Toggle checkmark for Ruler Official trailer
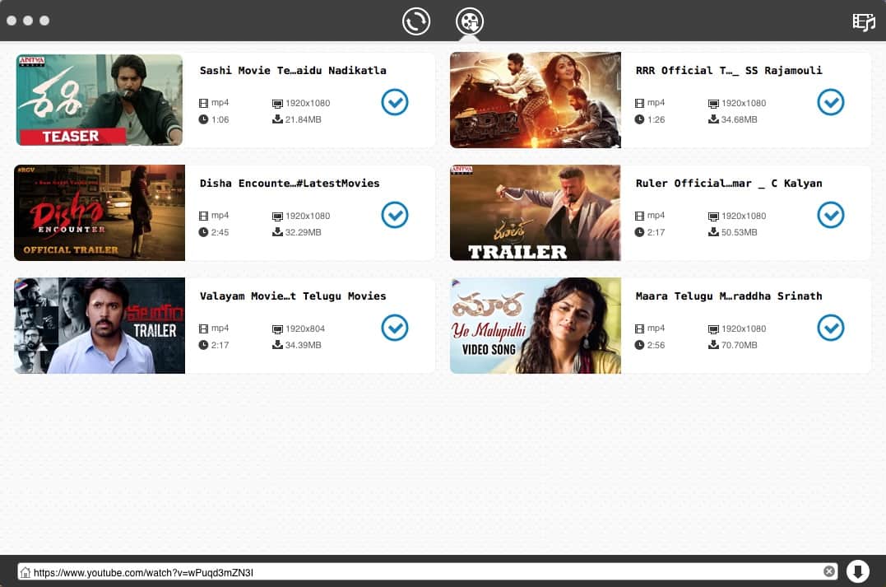 (831, 215)
